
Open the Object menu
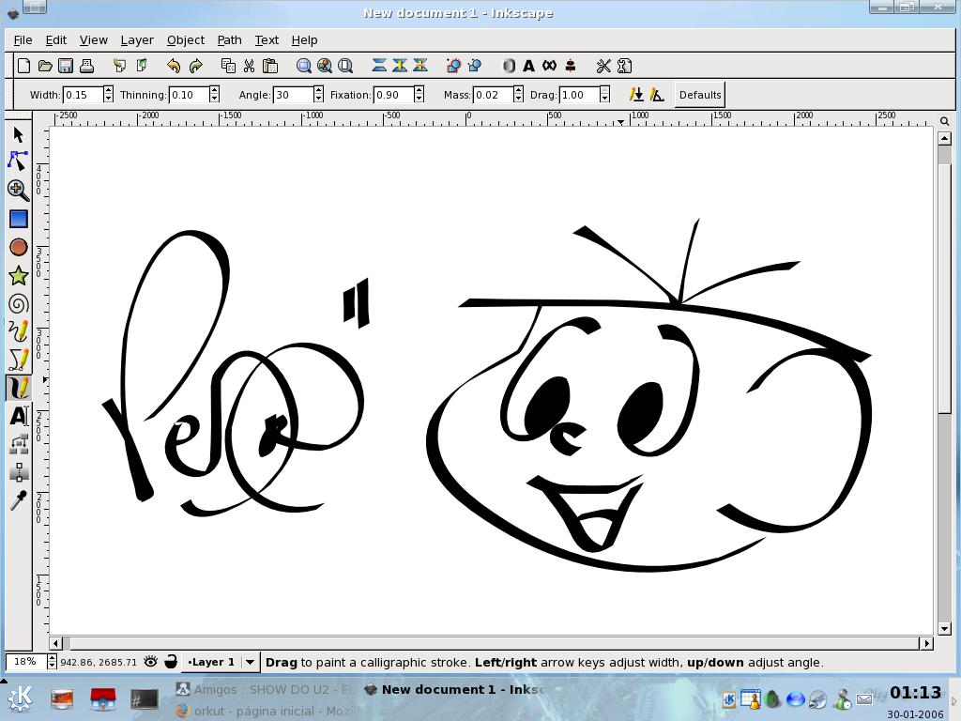(x=186, y=39)
